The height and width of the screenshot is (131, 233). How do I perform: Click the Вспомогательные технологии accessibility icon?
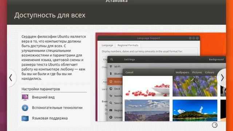point(25,108)
